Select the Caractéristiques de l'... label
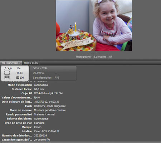 tap(17, 140)
